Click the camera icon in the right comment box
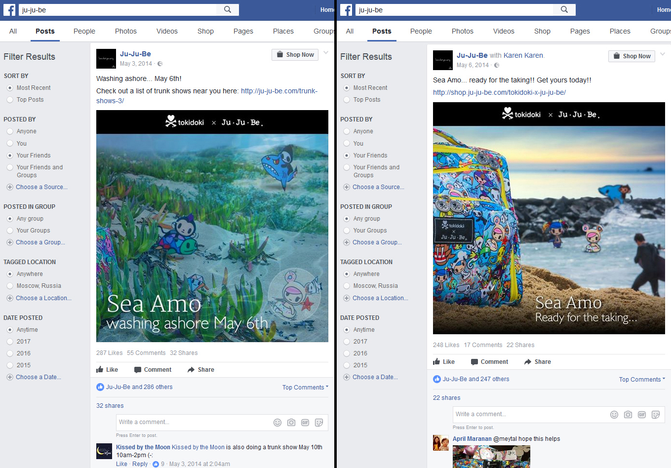This screenshot has height=468, width=671. coord(628,415)
